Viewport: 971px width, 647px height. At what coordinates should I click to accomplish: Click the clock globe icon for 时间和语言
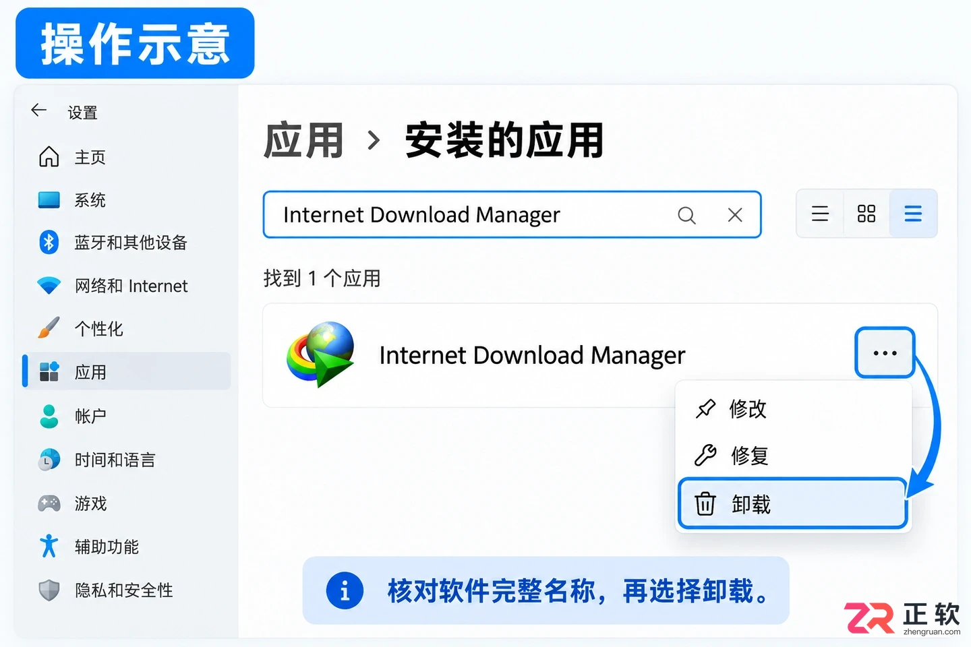click(x=49, y=460)
